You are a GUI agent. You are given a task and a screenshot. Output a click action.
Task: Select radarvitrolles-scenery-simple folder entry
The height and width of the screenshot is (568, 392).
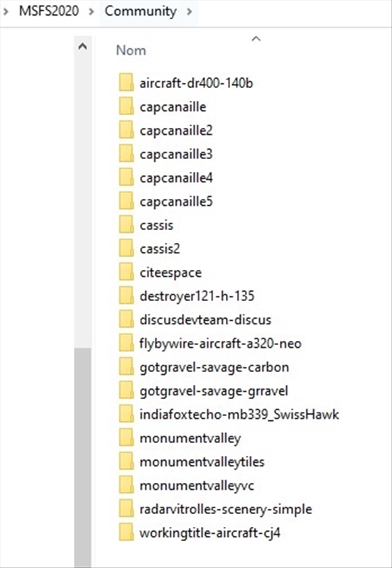point(216,509)
